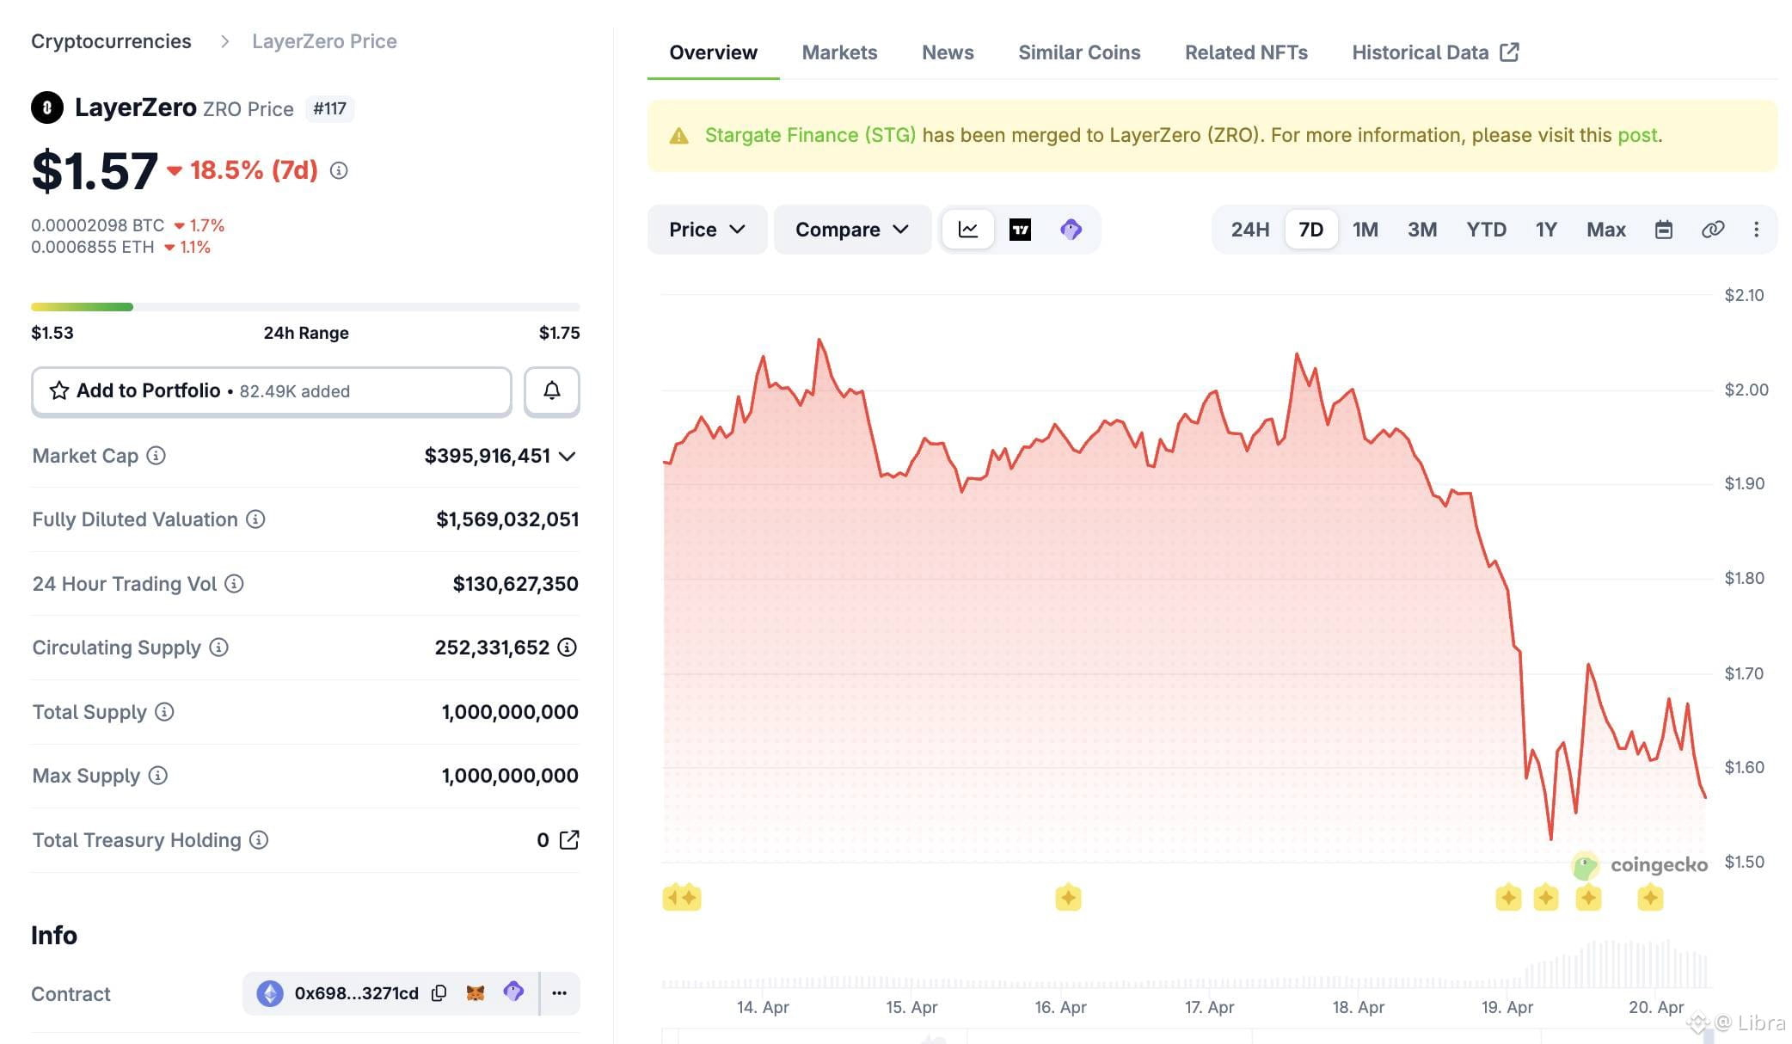Expand the Market Cap value chevron
The height and width of the screenshot is (1044, 1792).
[567, 457]
